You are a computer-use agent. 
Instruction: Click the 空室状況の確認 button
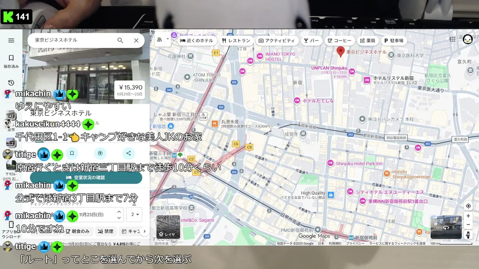pos(86,177)
